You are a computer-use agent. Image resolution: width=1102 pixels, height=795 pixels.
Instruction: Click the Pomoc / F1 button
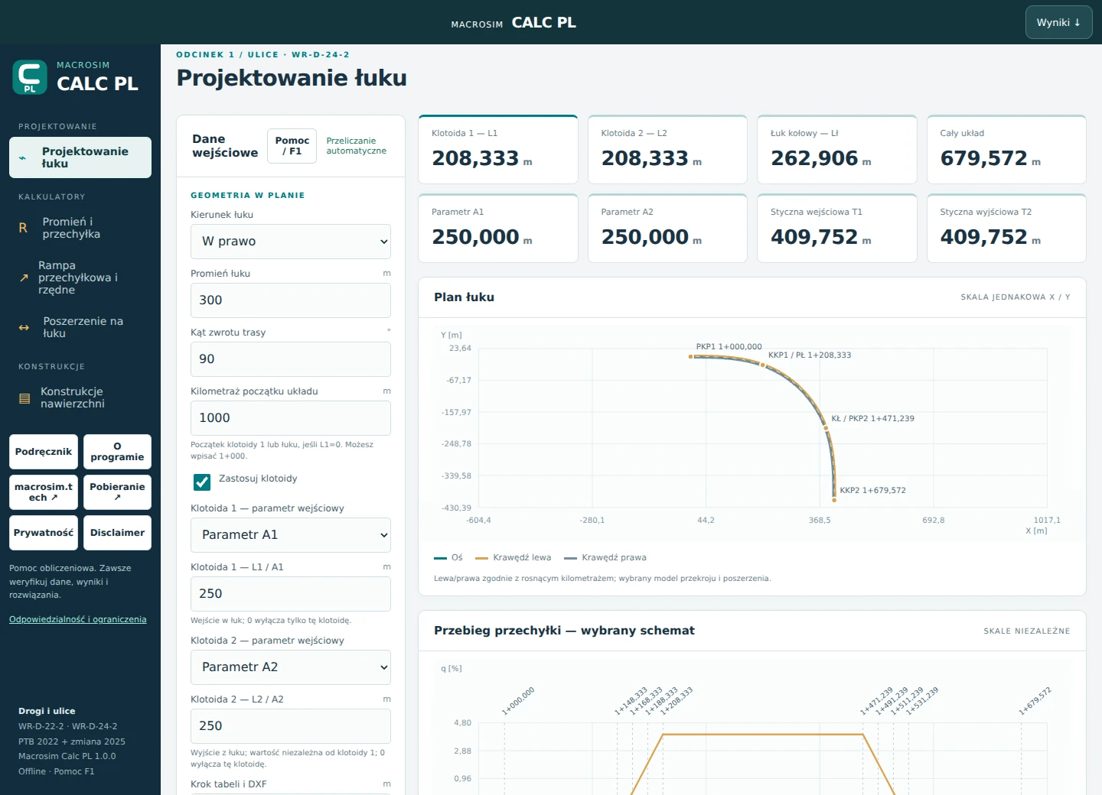[292, 146]
